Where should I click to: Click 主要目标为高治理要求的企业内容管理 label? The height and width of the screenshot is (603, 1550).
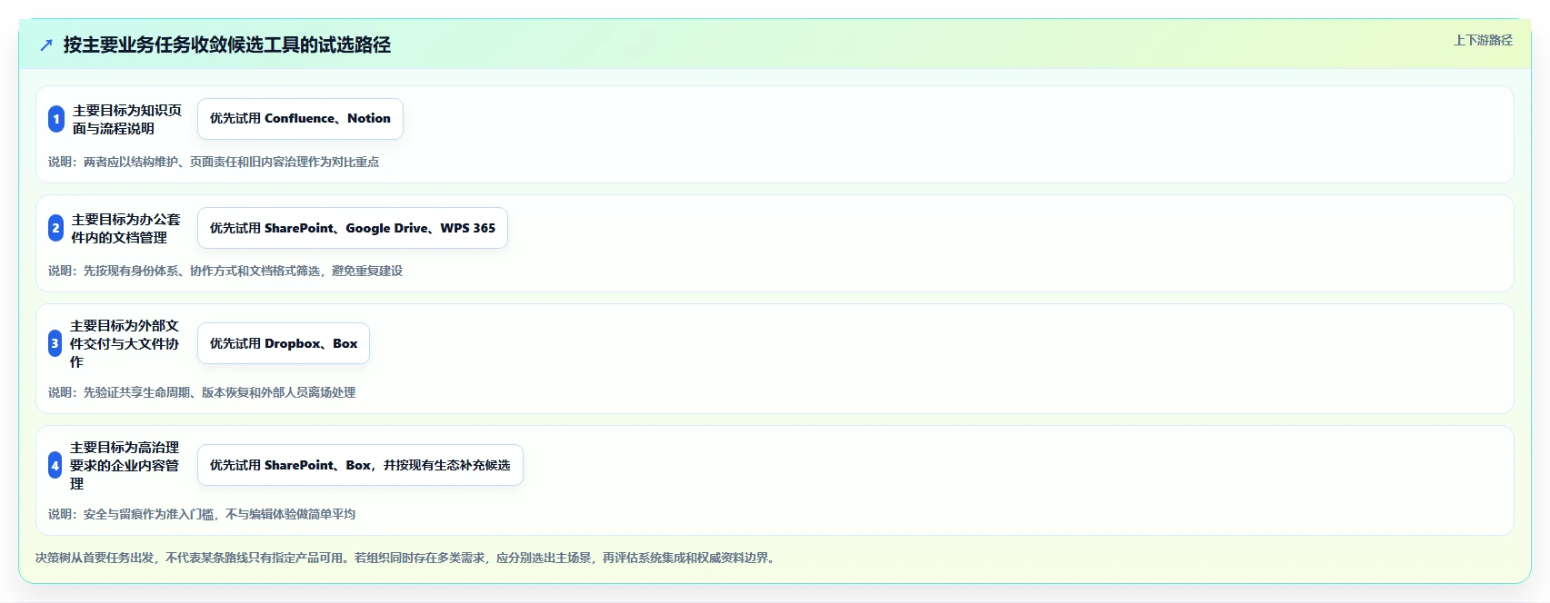(x=125, y=465)
